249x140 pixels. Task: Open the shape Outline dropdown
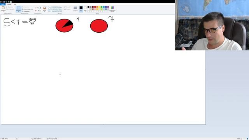tap(67, 7)
